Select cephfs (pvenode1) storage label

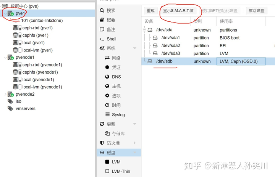[40, 72]
